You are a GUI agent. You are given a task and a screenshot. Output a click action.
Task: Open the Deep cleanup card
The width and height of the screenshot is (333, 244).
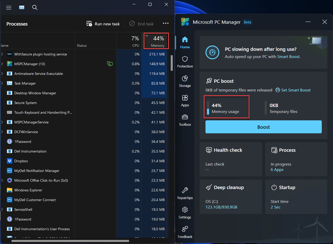(231, 197)
